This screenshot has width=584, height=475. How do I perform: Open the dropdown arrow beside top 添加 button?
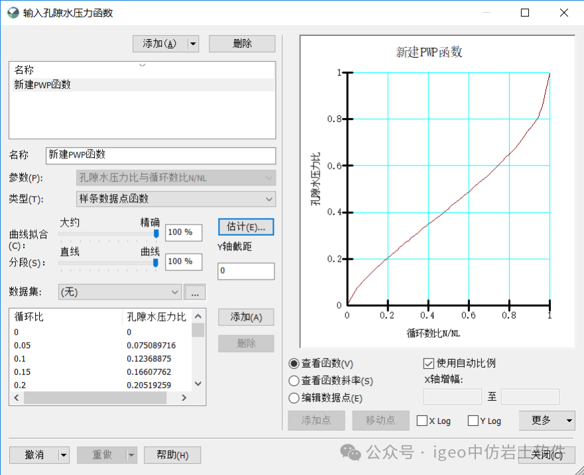(192, 43)
